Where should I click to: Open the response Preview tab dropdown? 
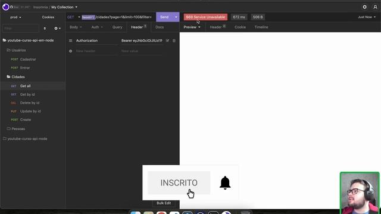pyautogui.click(x=192, y=27)
